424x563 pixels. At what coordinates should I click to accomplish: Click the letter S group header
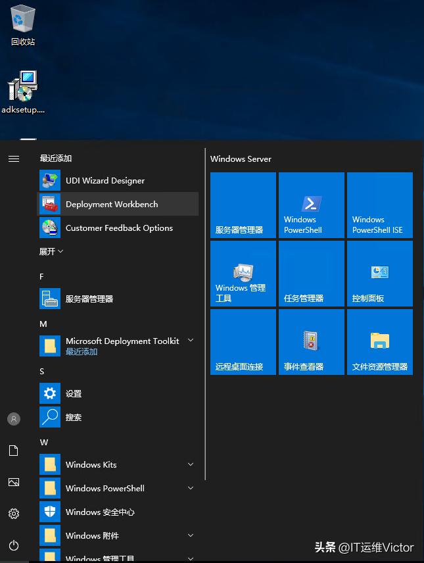(x=41, y=371)
